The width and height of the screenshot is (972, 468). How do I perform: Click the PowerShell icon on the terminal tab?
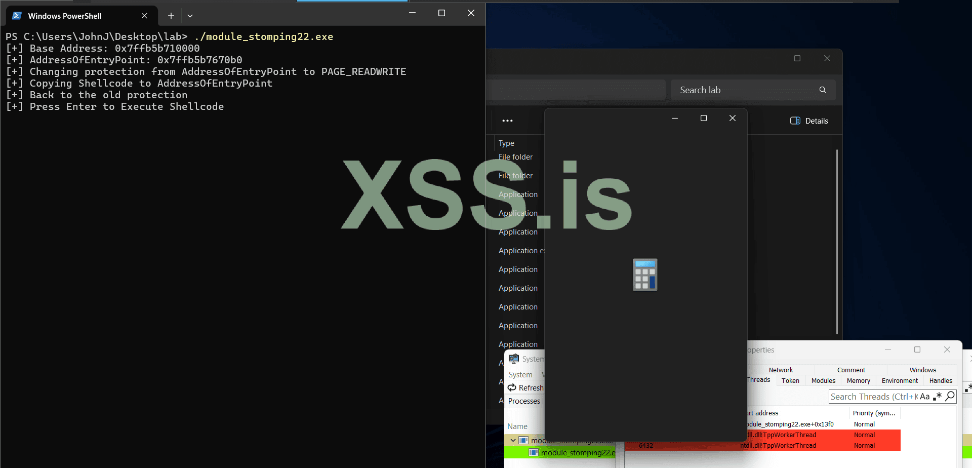17,16
